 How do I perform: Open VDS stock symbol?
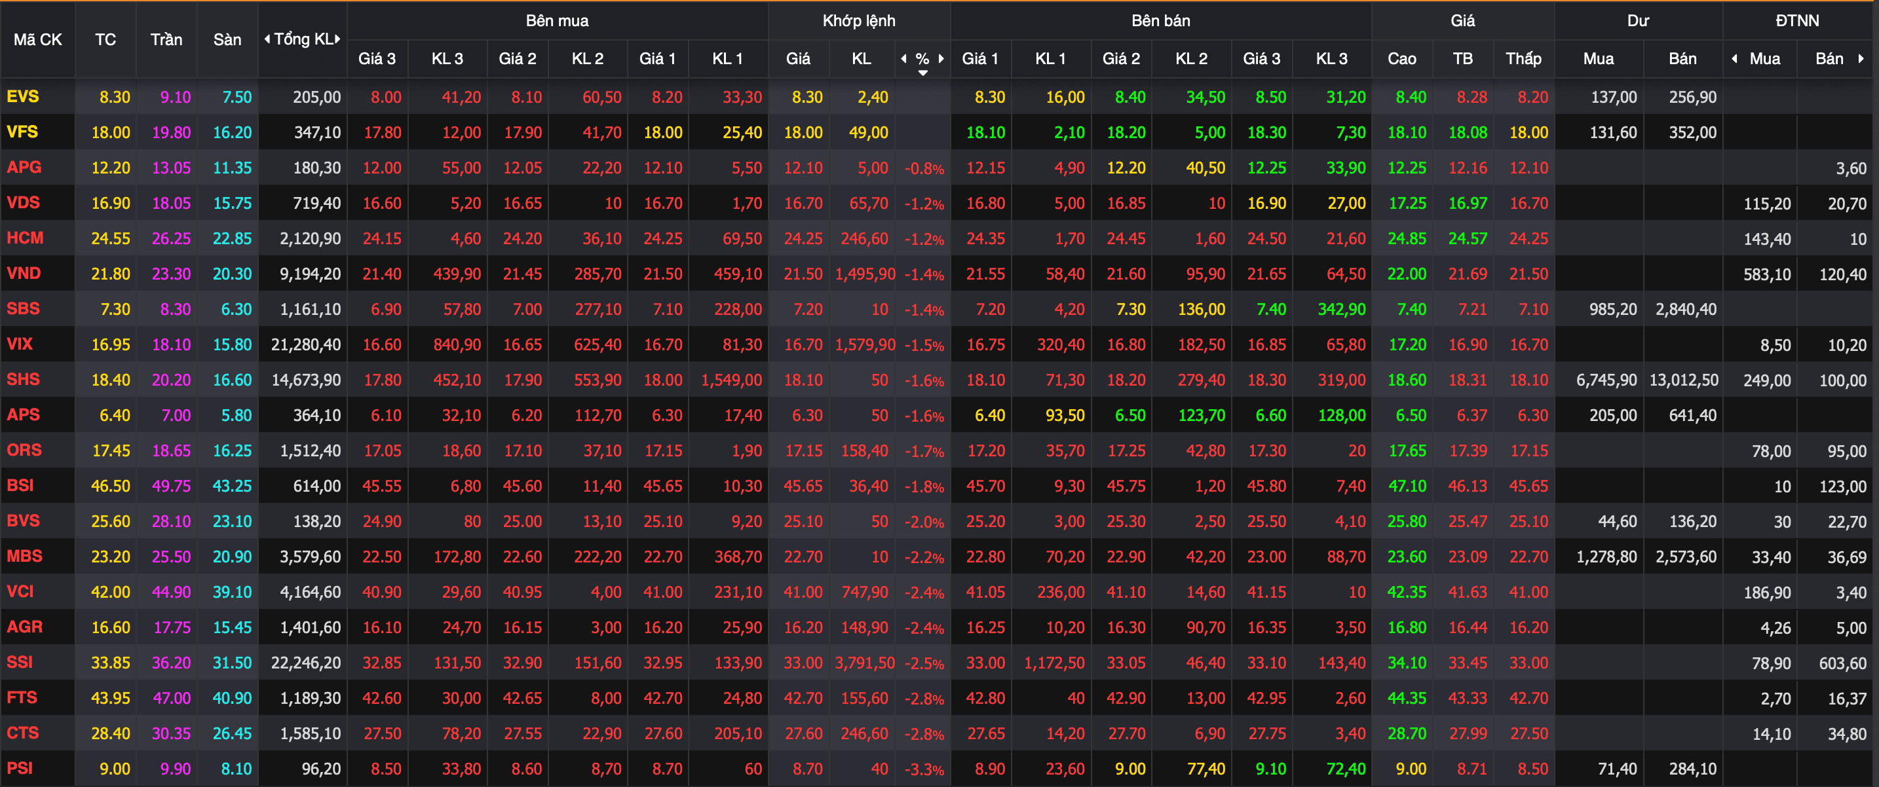(x=24, y=202)
